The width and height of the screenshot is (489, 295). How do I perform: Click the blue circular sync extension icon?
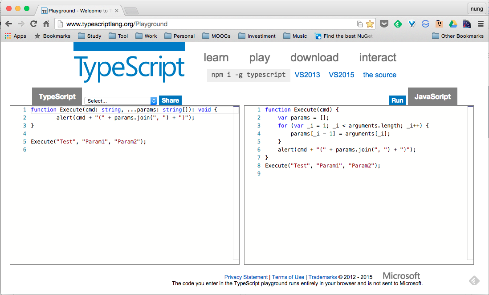click(425, 24)
